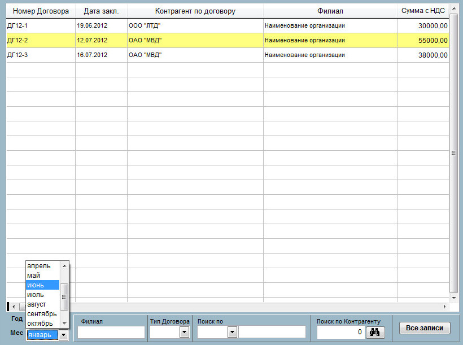Click the table vertical scrollbar thumb
Image resolution: width=463 pixels, height=345 pixels.
[454, 152]
